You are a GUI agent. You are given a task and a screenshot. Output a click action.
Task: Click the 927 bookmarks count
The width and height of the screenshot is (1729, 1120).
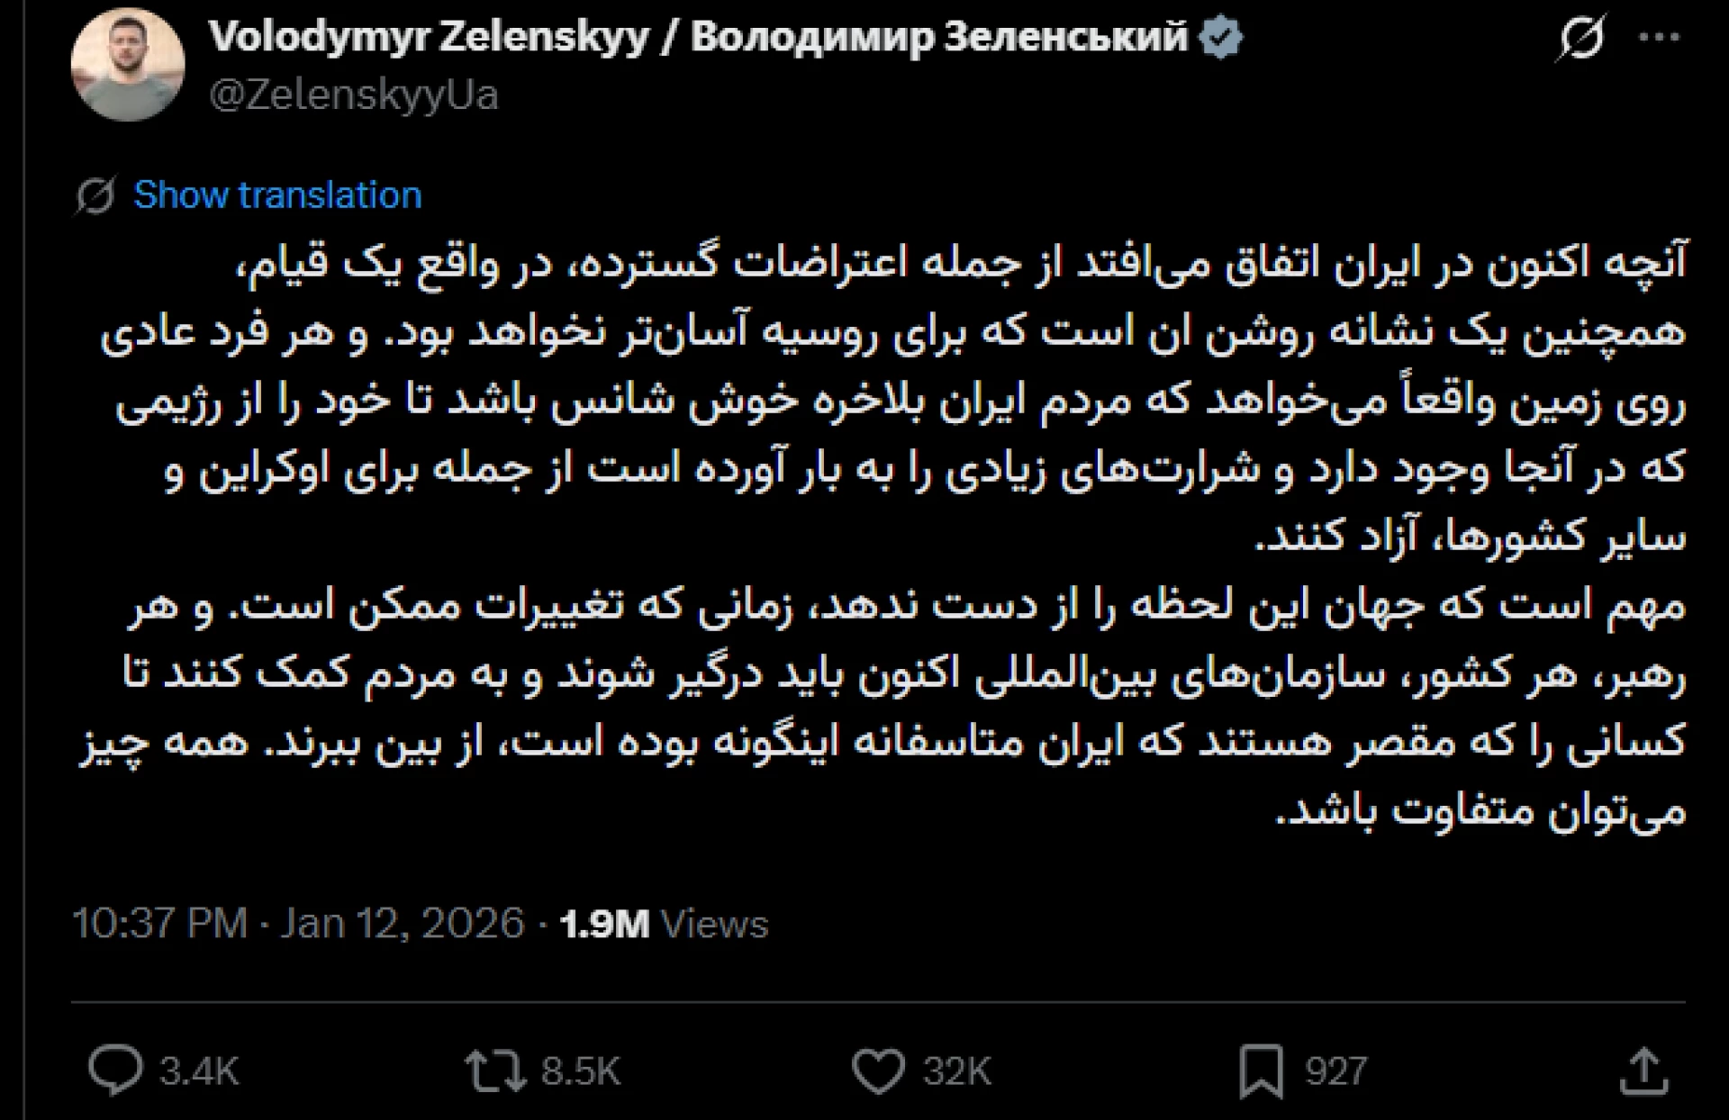coord(1336,1071)
